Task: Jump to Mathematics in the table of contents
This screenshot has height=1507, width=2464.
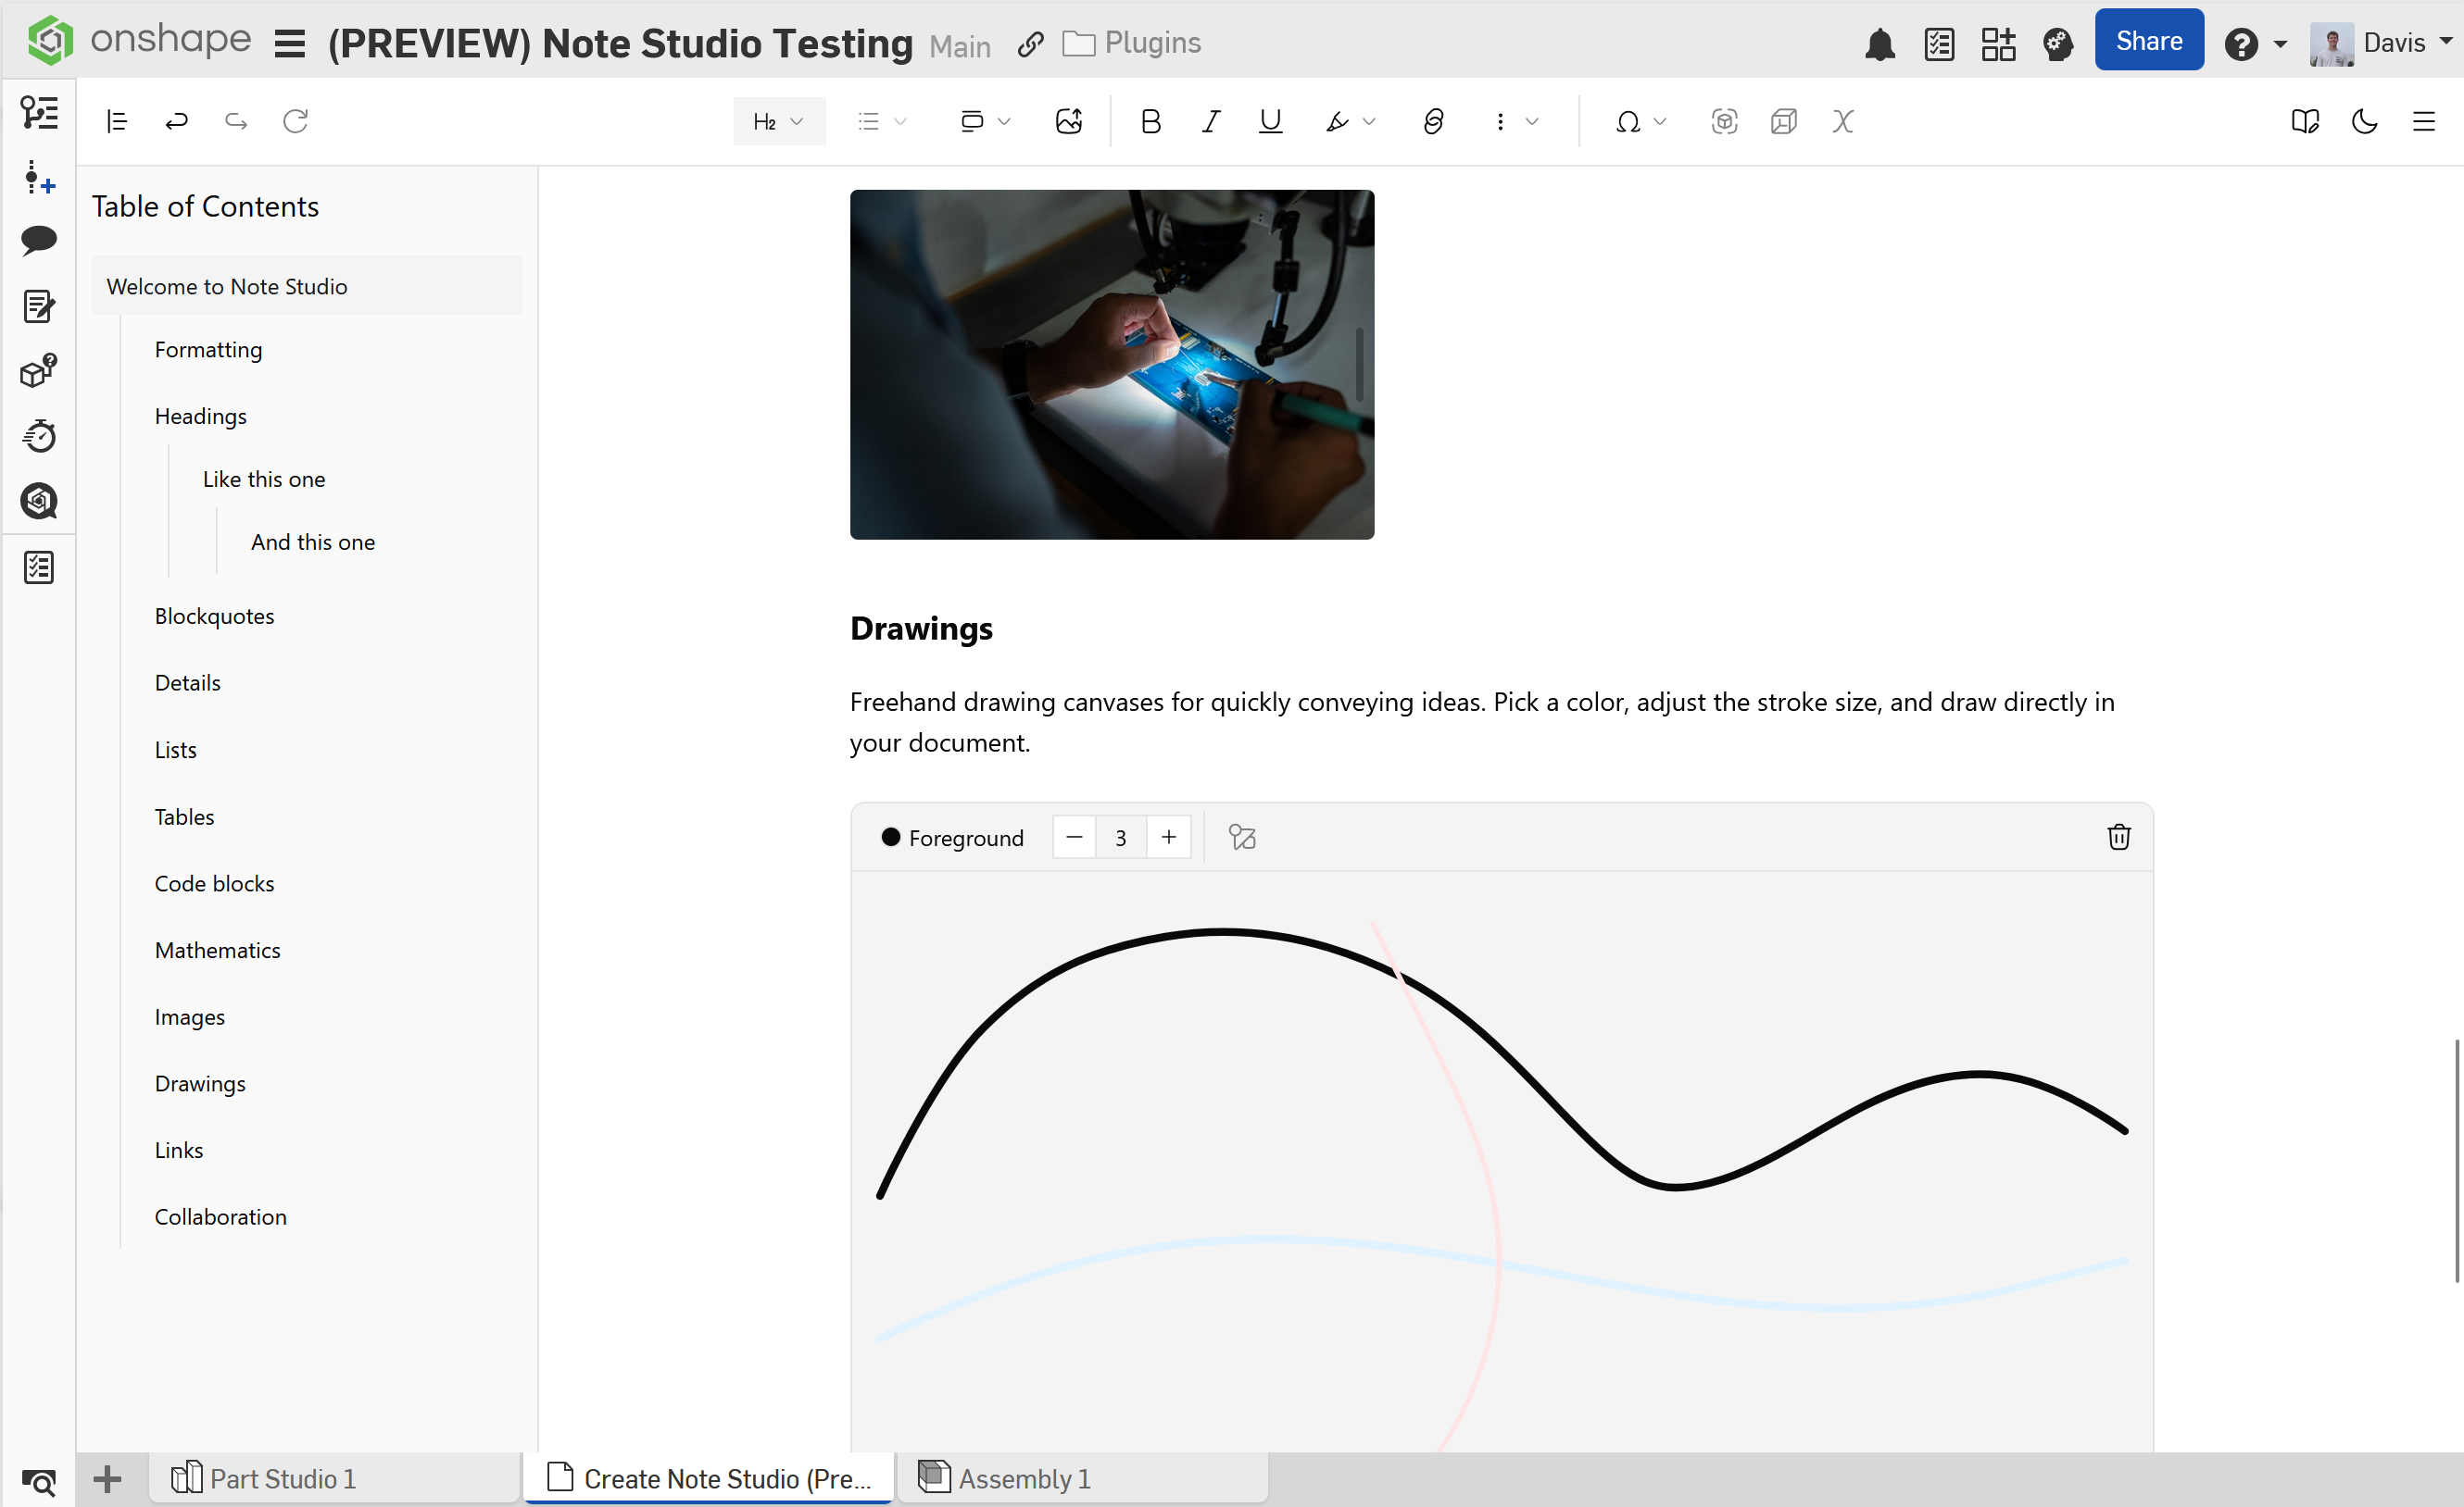Action: pos(217,950)
